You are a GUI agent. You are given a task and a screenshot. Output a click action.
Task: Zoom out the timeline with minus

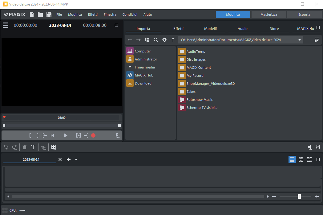pos(274,196)
